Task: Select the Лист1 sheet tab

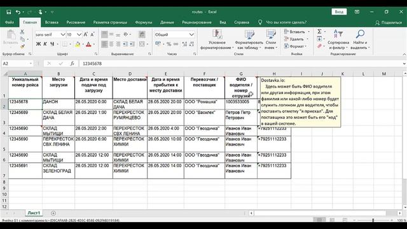Action: (34, 213)
